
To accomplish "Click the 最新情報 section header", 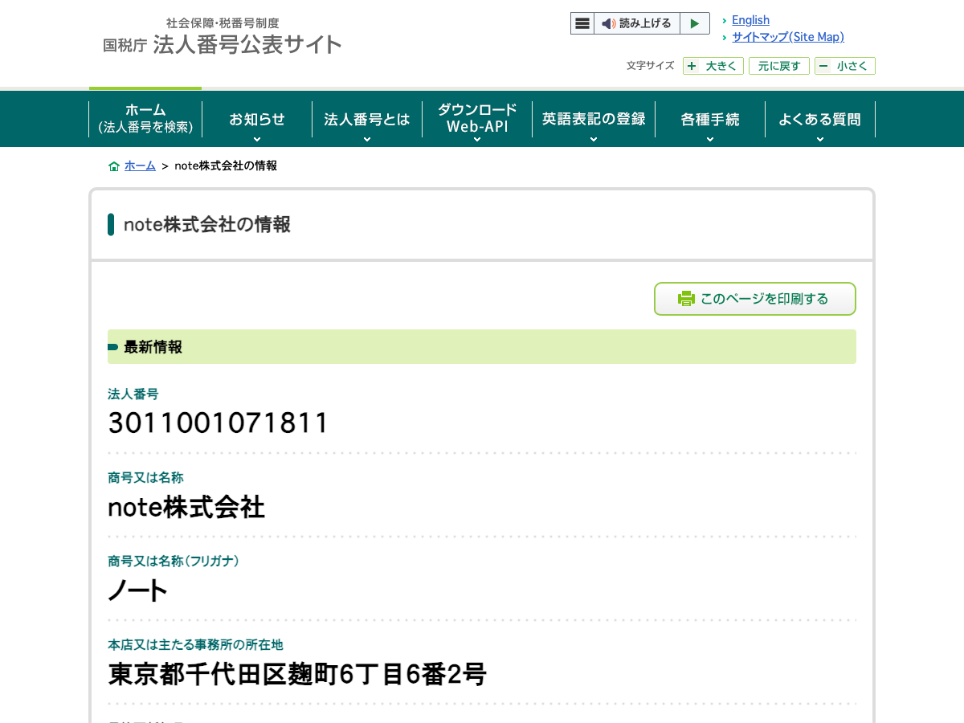I will pos(482,347).
